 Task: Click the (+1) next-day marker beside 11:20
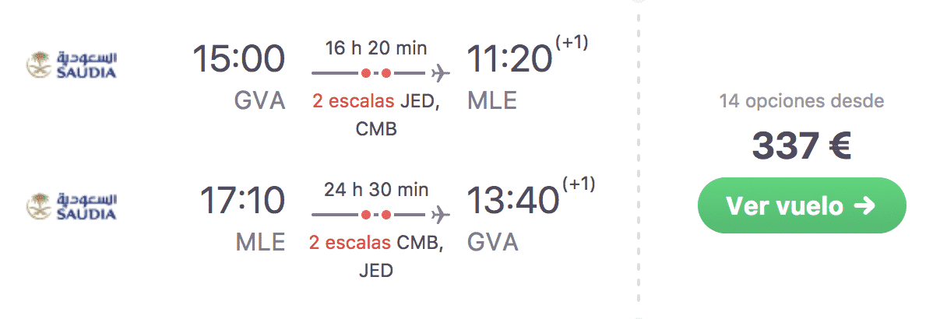pyautogui.click(x=571, y=42)
